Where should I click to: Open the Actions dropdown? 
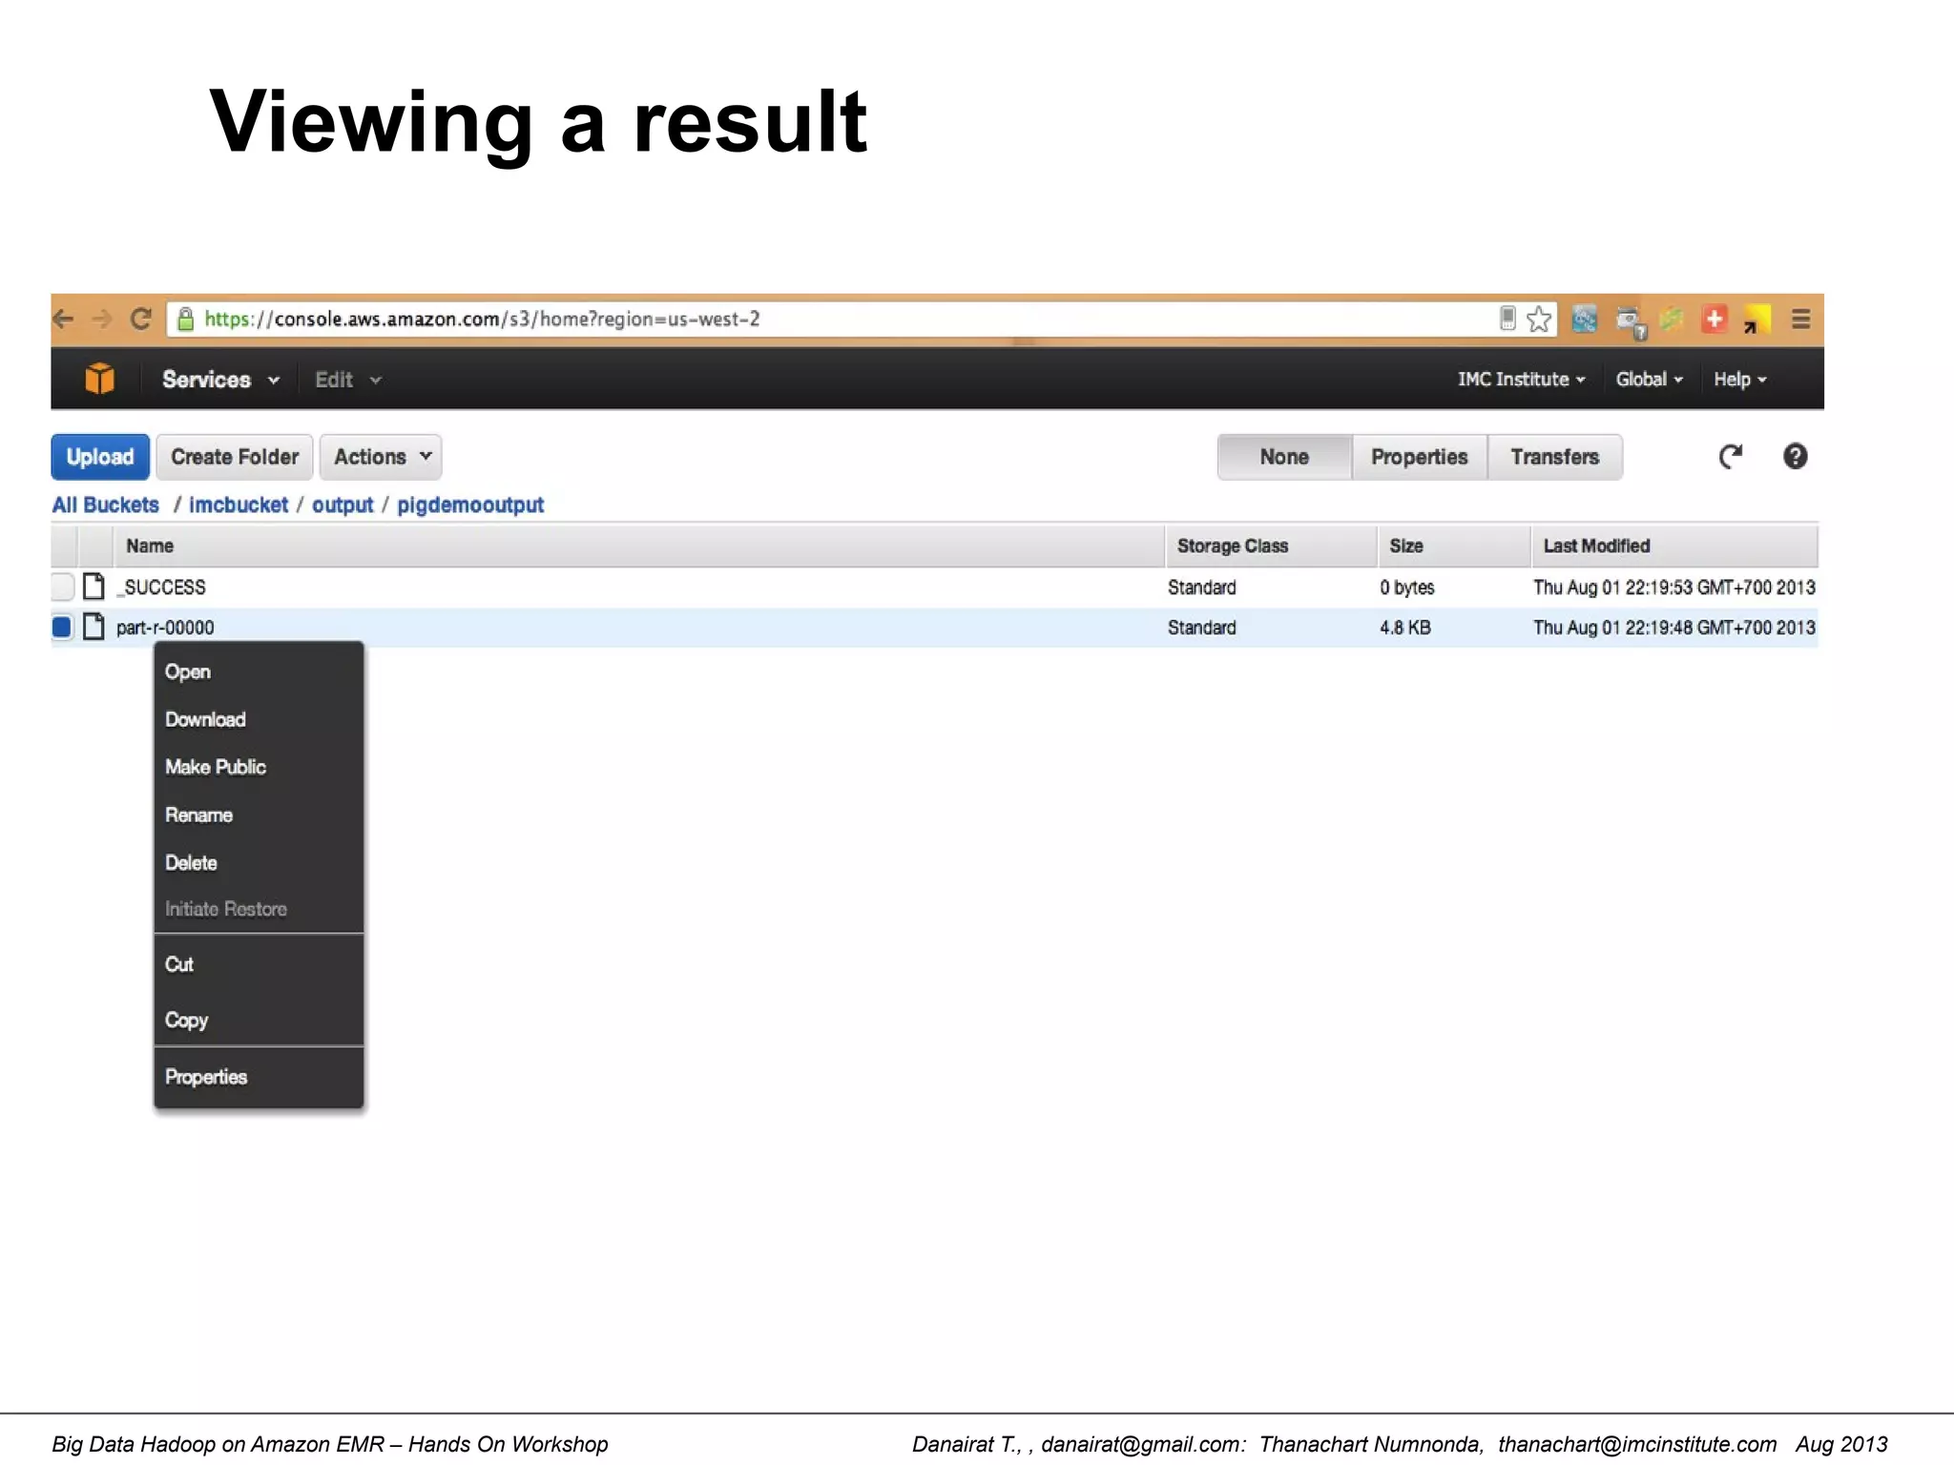[381, 457]
